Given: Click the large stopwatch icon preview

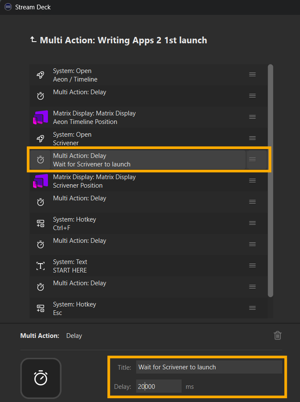Looking at the screenshot, I should [41, 378].
